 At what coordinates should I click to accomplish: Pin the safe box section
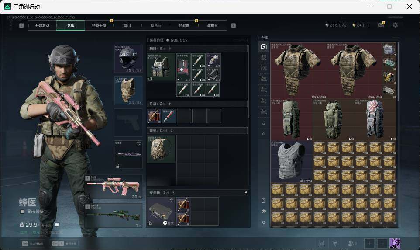tap(246, 193)
